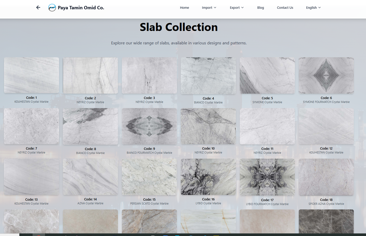
Task: Open Code 15 PERSIAN SCATO slab thumbnail
Action: [150, 177]
